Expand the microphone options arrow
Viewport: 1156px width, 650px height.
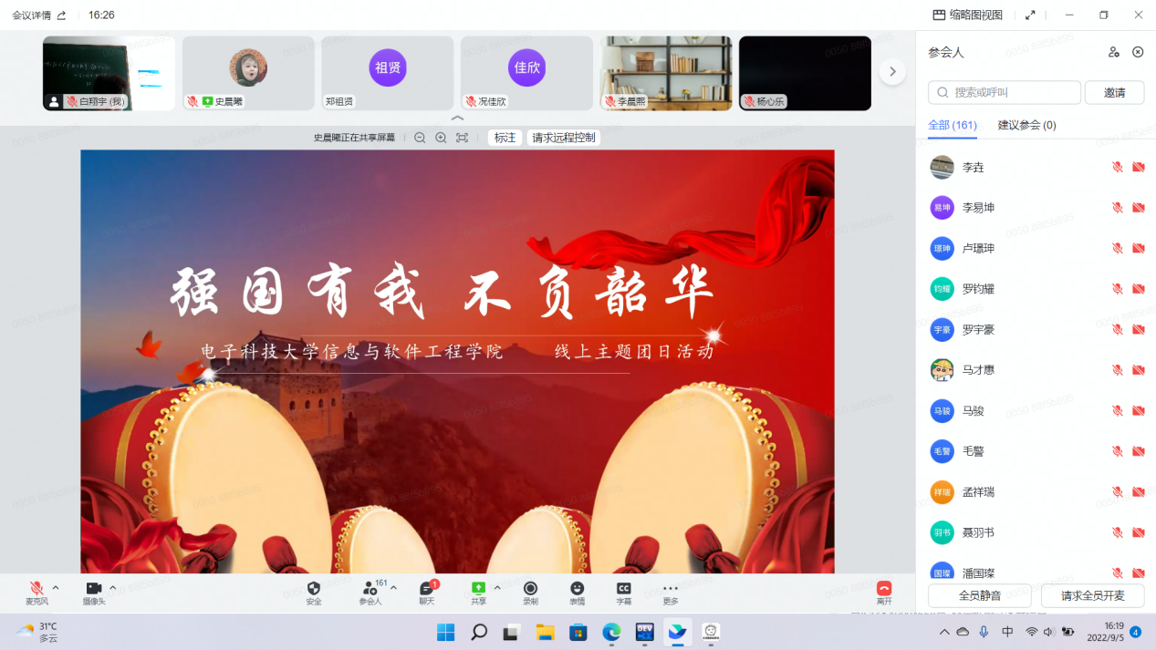coord(56,588)
